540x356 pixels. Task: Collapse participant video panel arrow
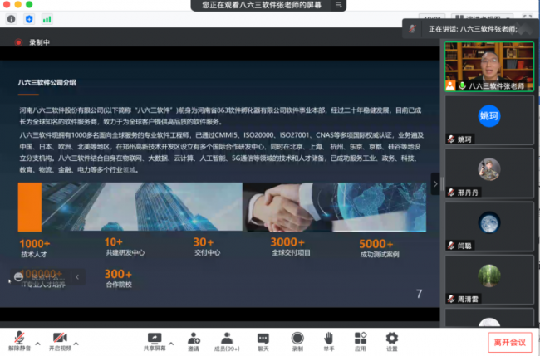click(434, 184)
